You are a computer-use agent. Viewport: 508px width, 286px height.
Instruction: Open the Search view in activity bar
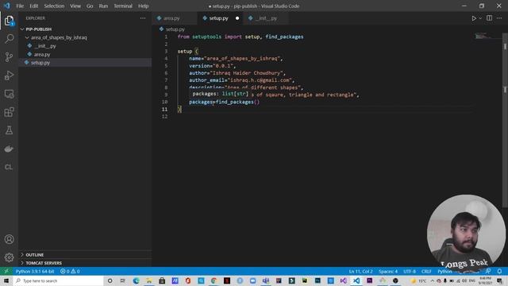pyautogui.click(x=9, y=39)
